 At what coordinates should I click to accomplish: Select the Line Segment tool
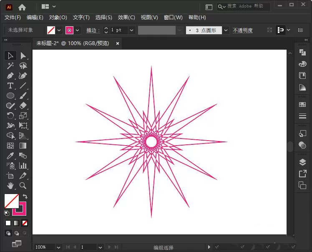(23, 86)
